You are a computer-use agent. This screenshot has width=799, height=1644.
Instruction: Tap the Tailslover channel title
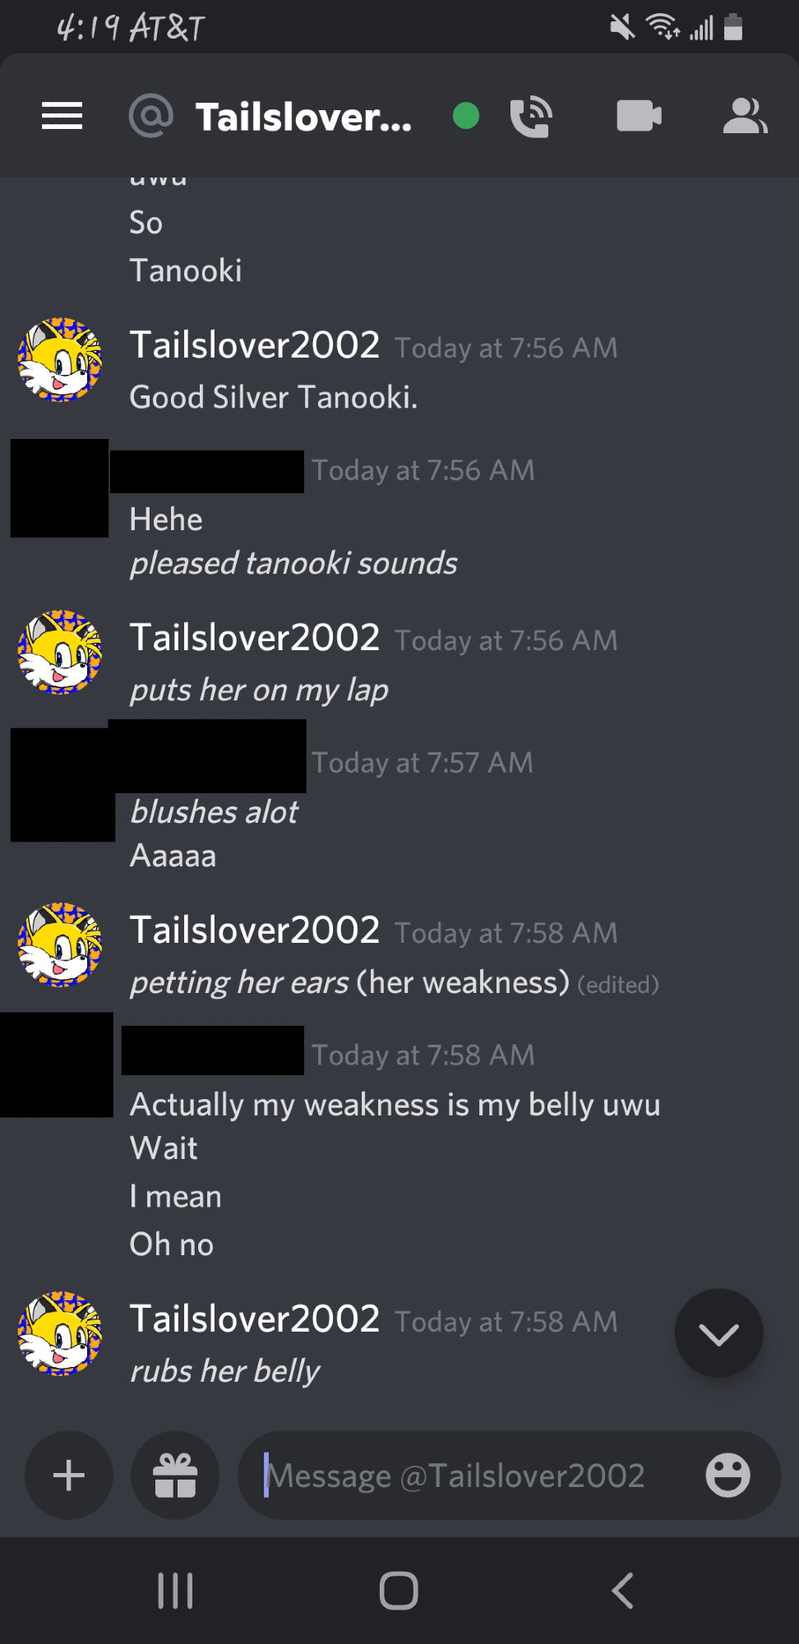tap(303, 117)
